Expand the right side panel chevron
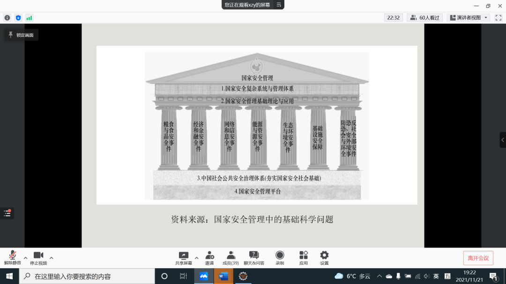The height and width of the screenshot is (284, 506). (503, 140)
